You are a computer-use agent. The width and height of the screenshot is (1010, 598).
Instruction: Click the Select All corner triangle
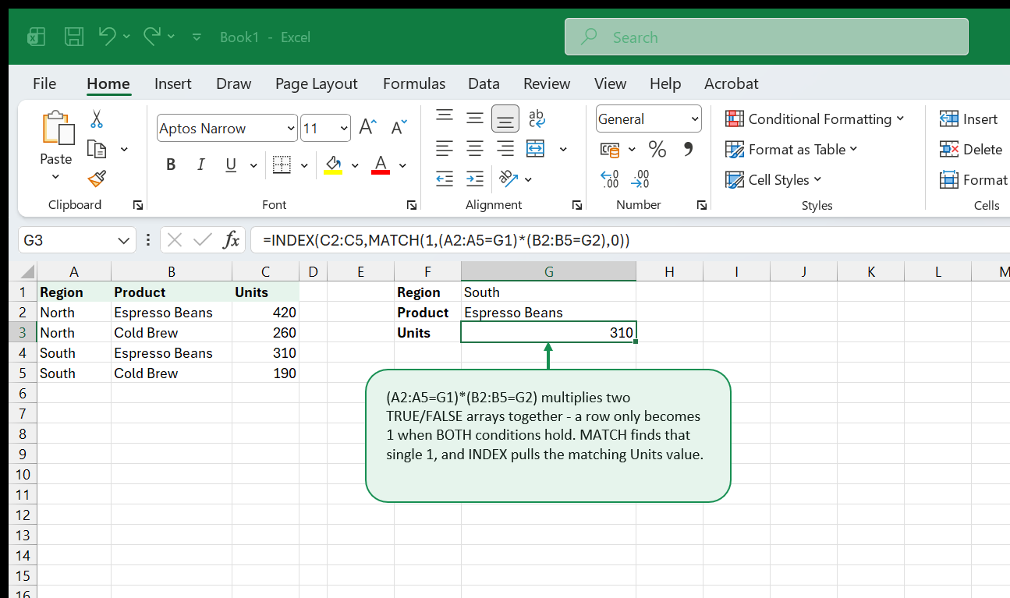(x=27, y=272)
